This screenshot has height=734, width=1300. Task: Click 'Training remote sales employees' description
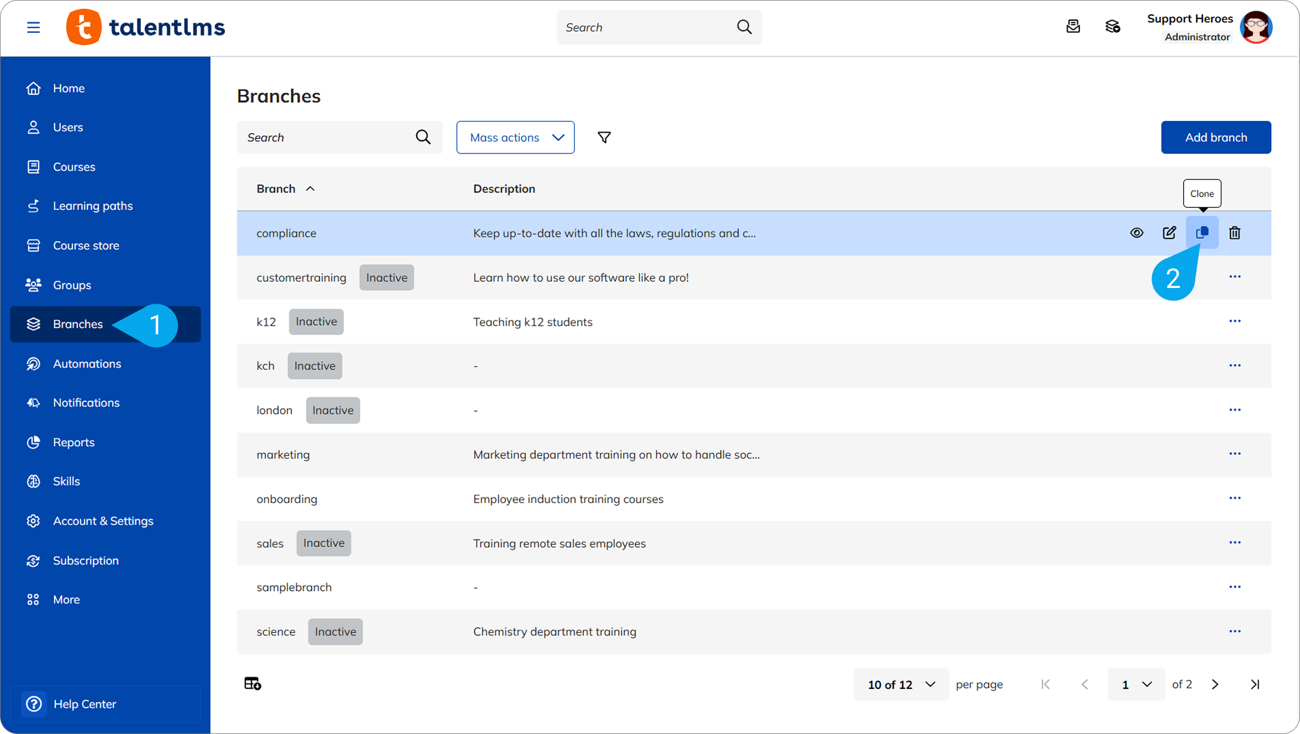(560, 543)
